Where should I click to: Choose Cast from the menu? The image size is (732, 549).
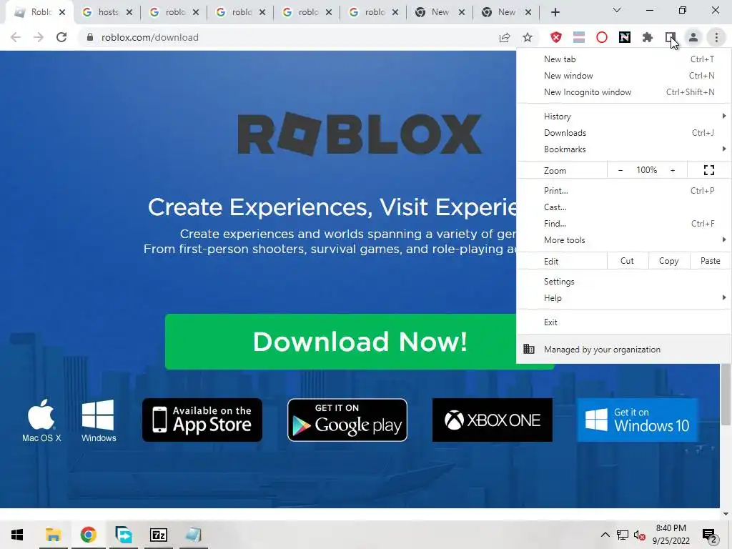tap(623, 207)
